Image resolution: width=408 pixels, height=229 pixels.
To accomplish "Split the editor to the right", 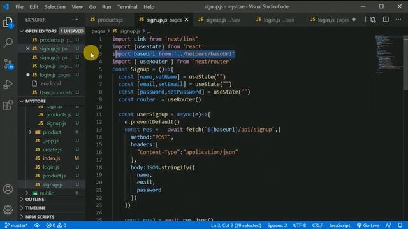I will [386, 20].
